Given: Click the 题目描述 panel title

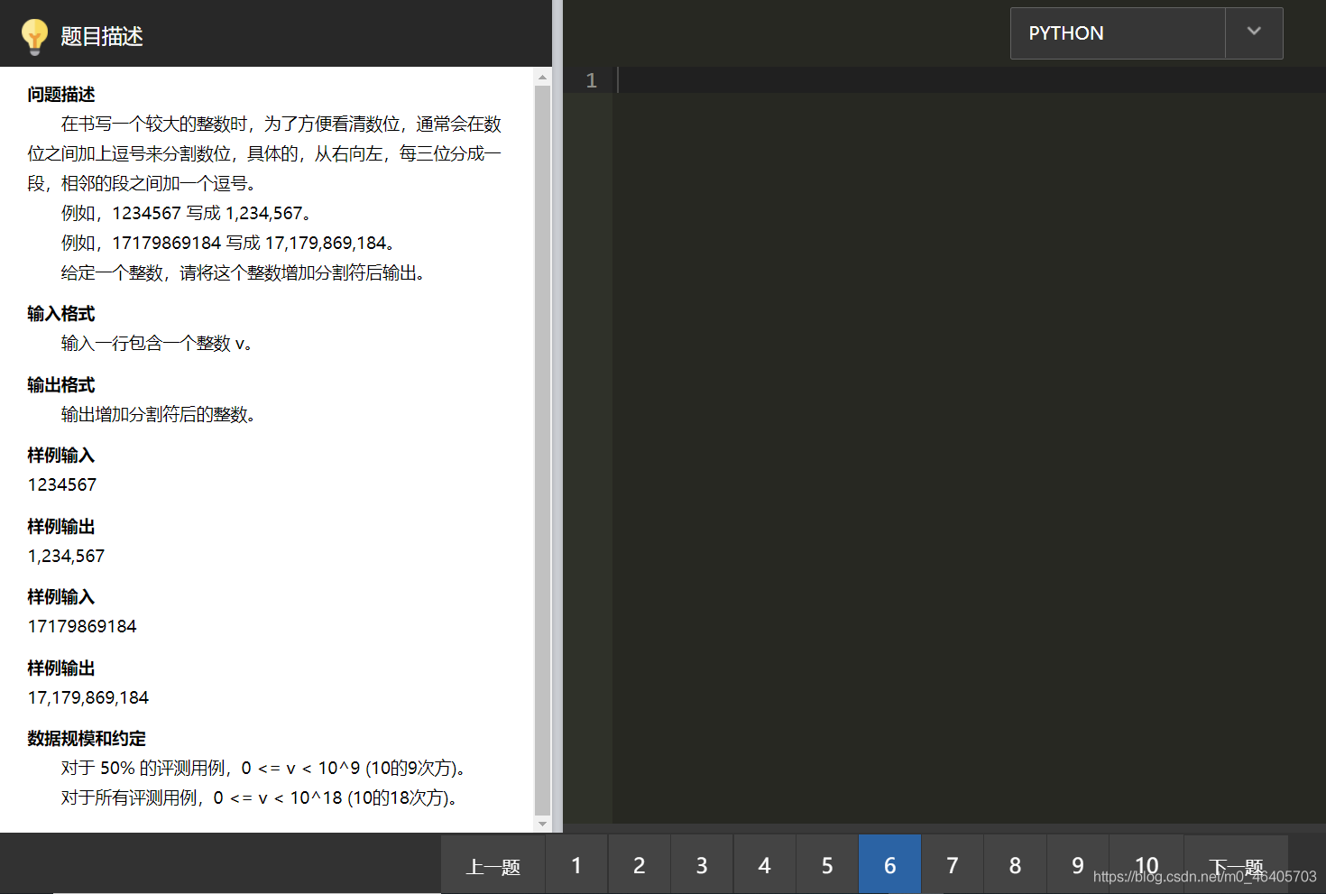Looking at the screenshot, I should [x=102, y=37].
